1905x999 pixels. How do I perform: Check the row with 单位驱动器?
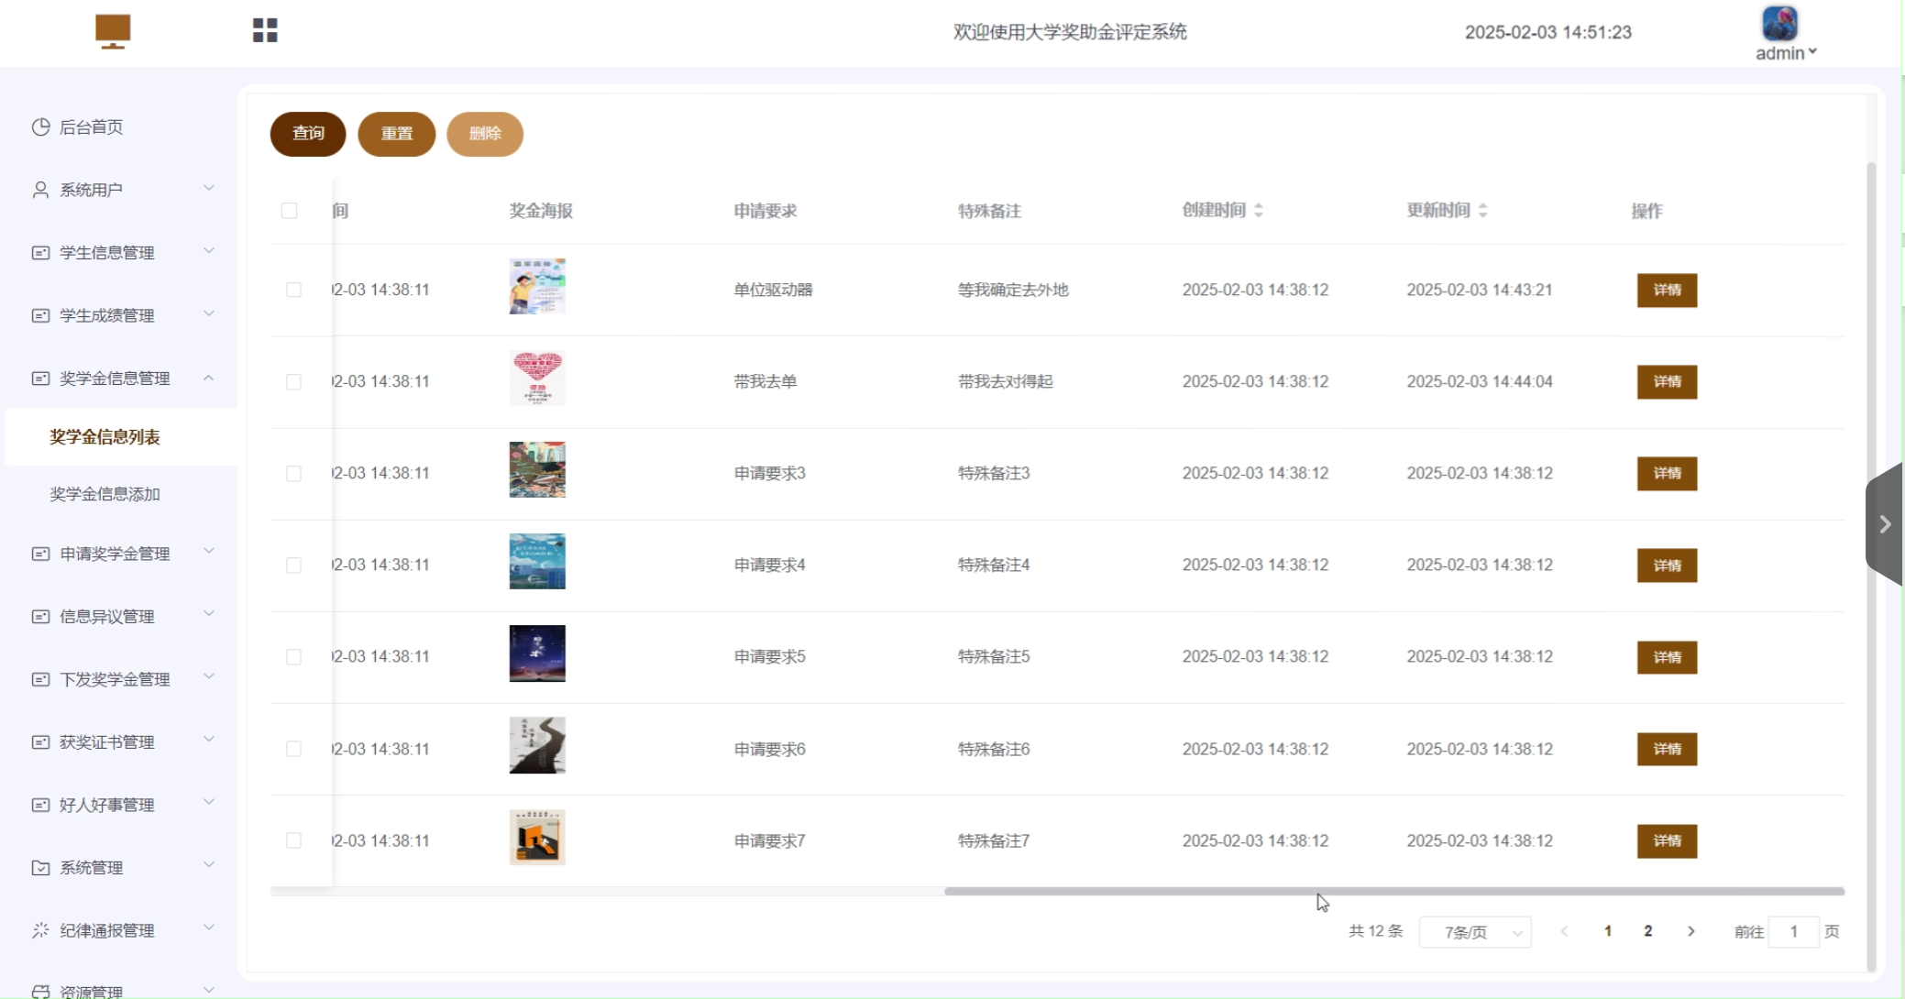(x=293, y=290)
